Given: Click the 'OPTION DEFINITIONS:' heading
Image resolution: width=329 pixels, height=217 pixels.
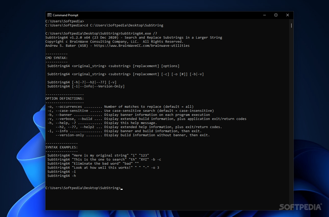Looking at the screenshot, I should 65,99.
